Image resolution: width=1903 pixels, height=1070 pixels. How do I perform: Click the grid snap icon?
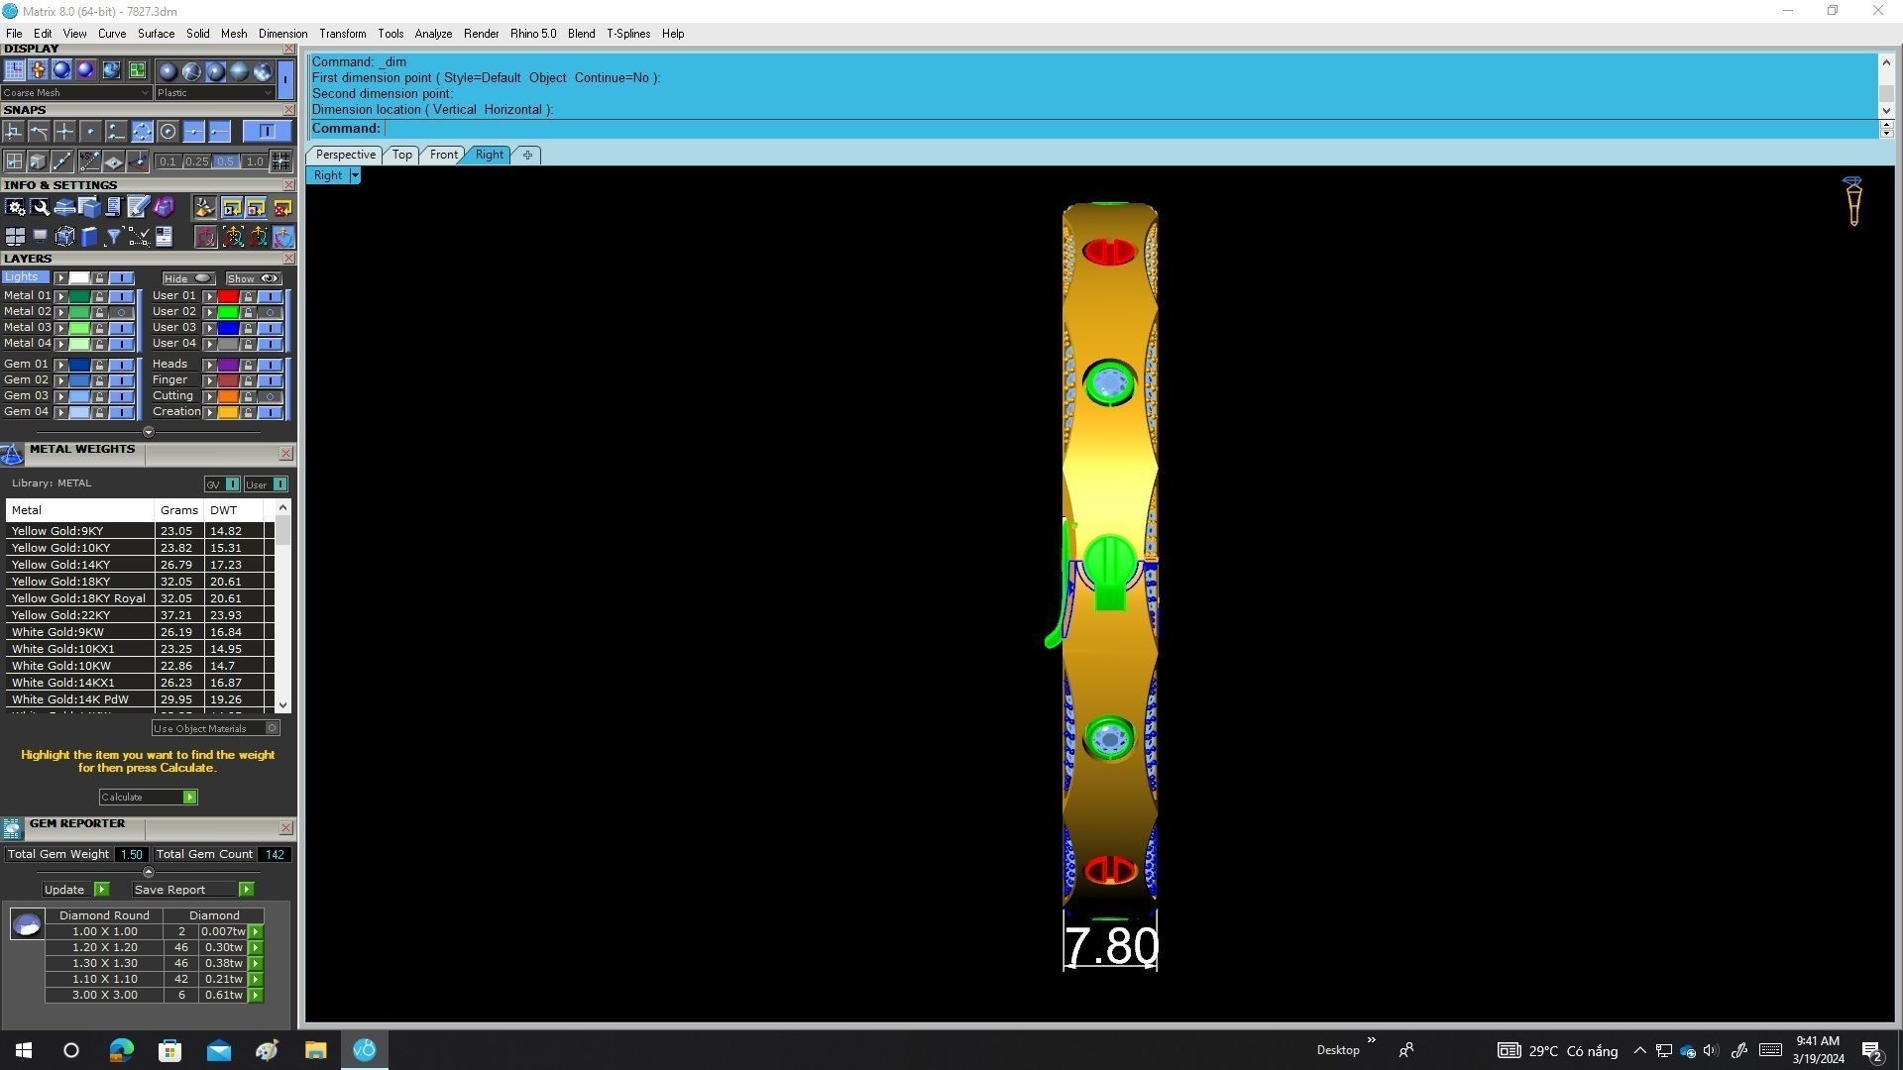[x=280, y=161]
